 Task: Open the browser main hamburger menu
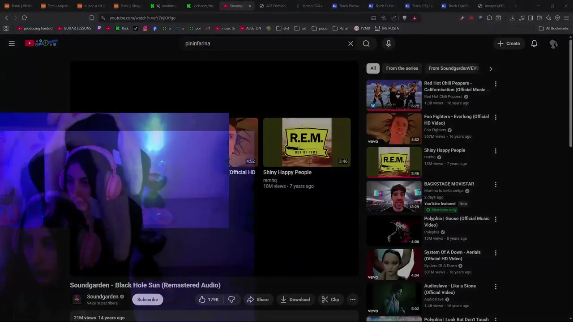(566, 18)
